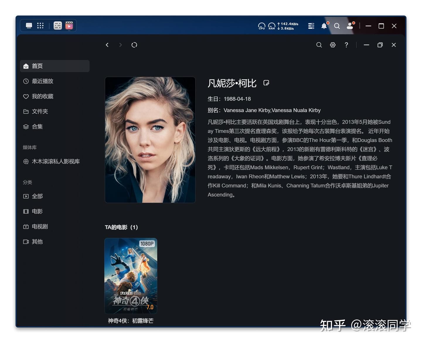Image resolution: width=422 pixels, height=343 pixels.
Task: Go forward to the next page
Action: [x=120, y=45]
